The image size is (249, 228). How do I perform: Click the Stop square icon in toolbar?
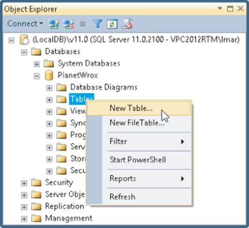[83, 24]
